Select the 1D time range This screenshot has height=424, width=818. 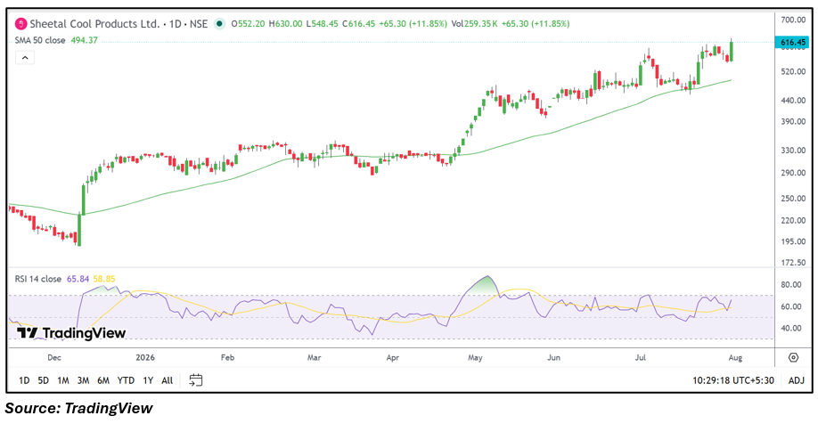point(24,380)
